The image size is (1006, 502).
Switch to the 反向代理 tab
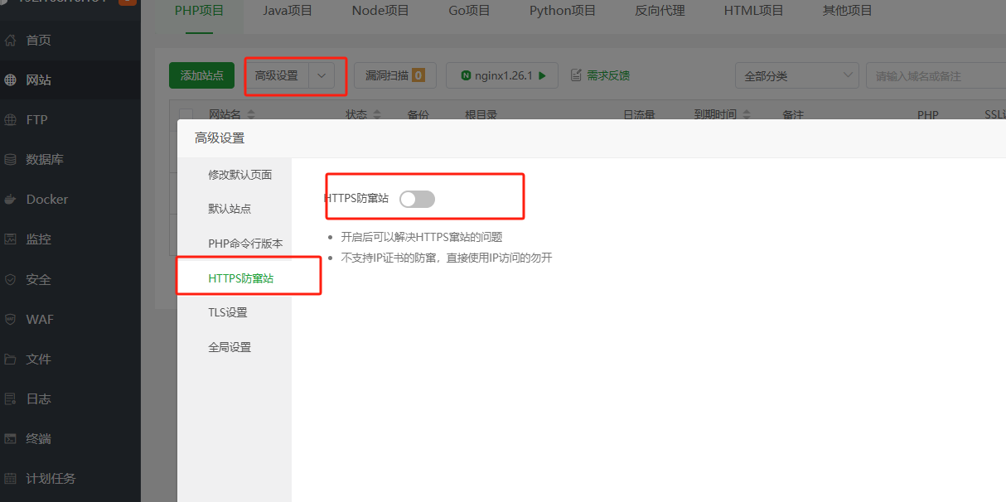660,11
